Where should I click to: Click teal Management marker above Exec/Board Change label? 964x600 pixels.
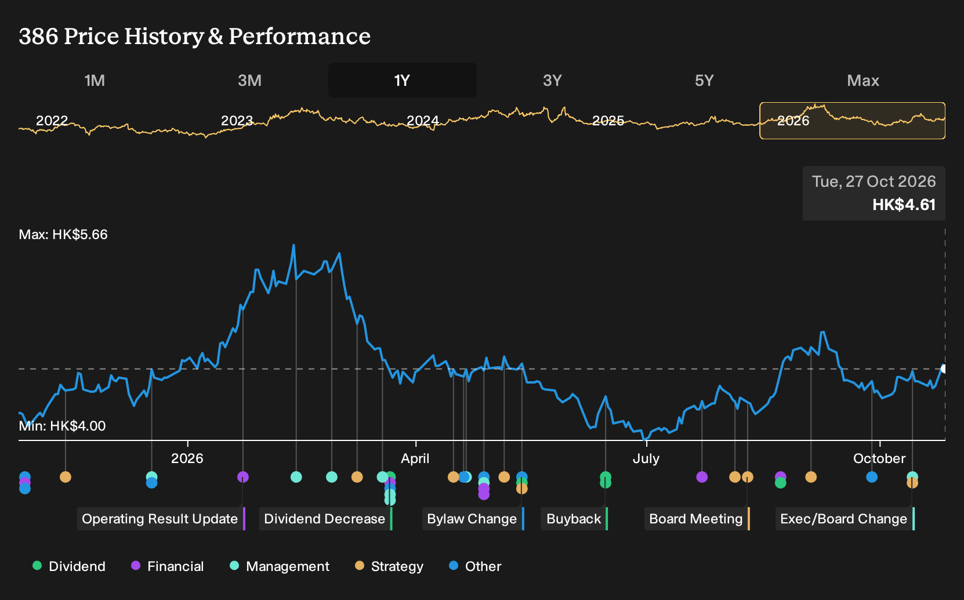coord(912,476)
